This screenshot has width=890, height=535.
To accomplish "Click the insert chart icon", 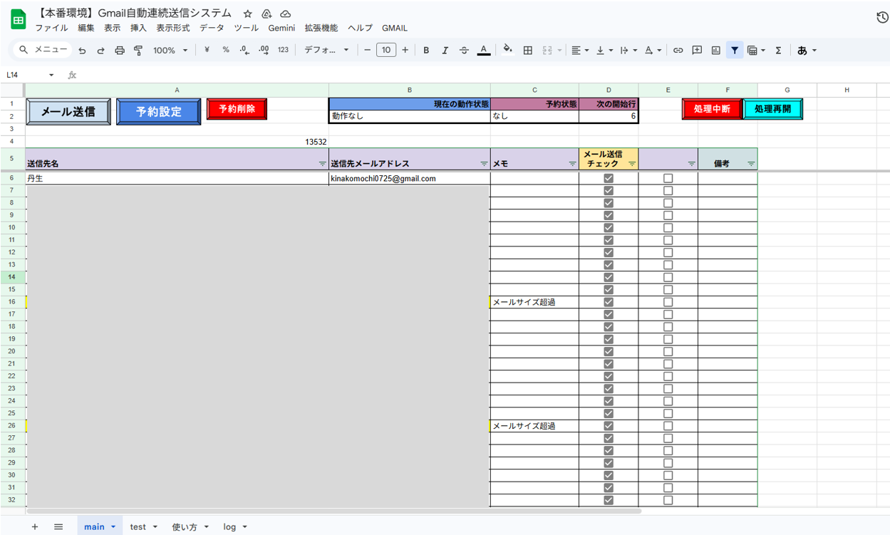I will pos(715,51).
